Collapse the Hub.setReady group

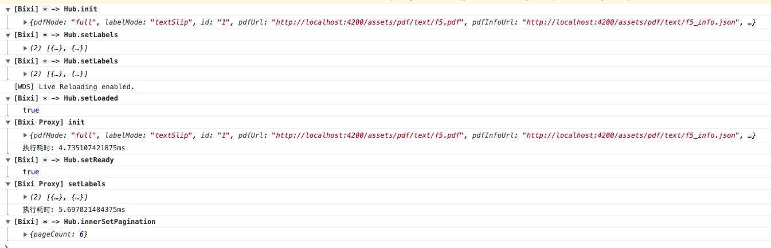7,160
